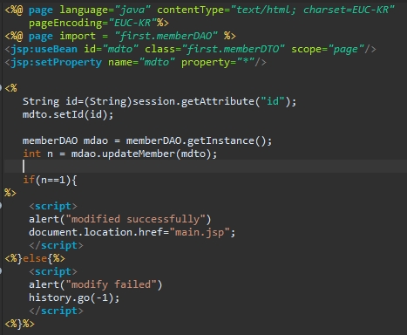The height and width of the screenshot is (335, 407).
Task: Click the "first.memberDAO" import value
Action: [x=166, y=36]
